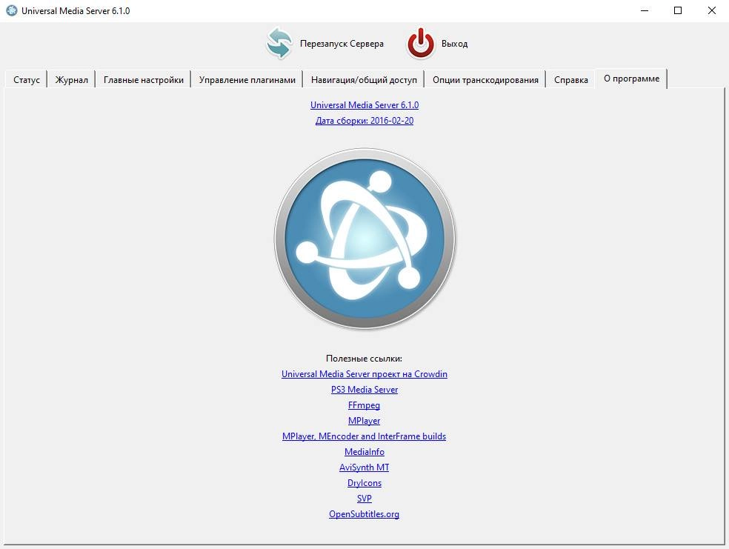Select the Управление плагинами tab
Image resolution: width=729 pixels, height=549 pixels.
pyautogui.click(x=247, y=79)
